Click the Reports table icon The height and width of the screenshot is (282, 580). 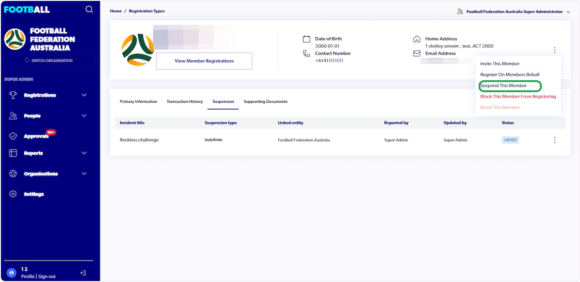[x=13, y=153]
